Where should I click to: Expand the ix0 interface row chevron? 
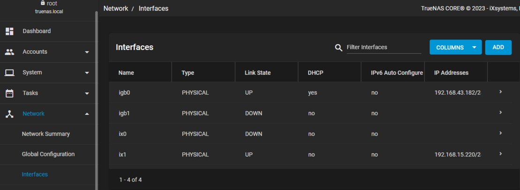(500, 133)
